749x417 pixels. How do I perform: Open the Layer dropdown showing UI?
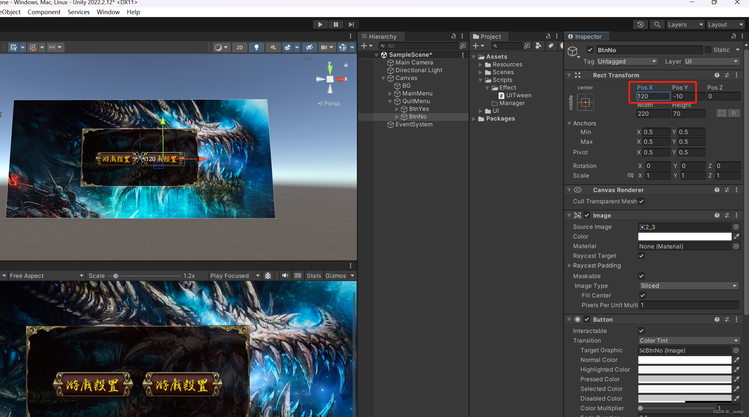[711, 61]
